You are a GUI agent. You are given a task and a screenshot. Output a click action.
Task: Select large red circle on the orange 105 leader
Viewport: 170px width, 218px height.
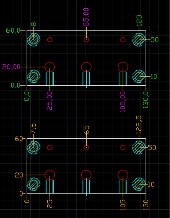tap(123, 175)
